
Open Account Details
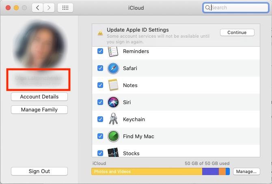pos(39,97)
